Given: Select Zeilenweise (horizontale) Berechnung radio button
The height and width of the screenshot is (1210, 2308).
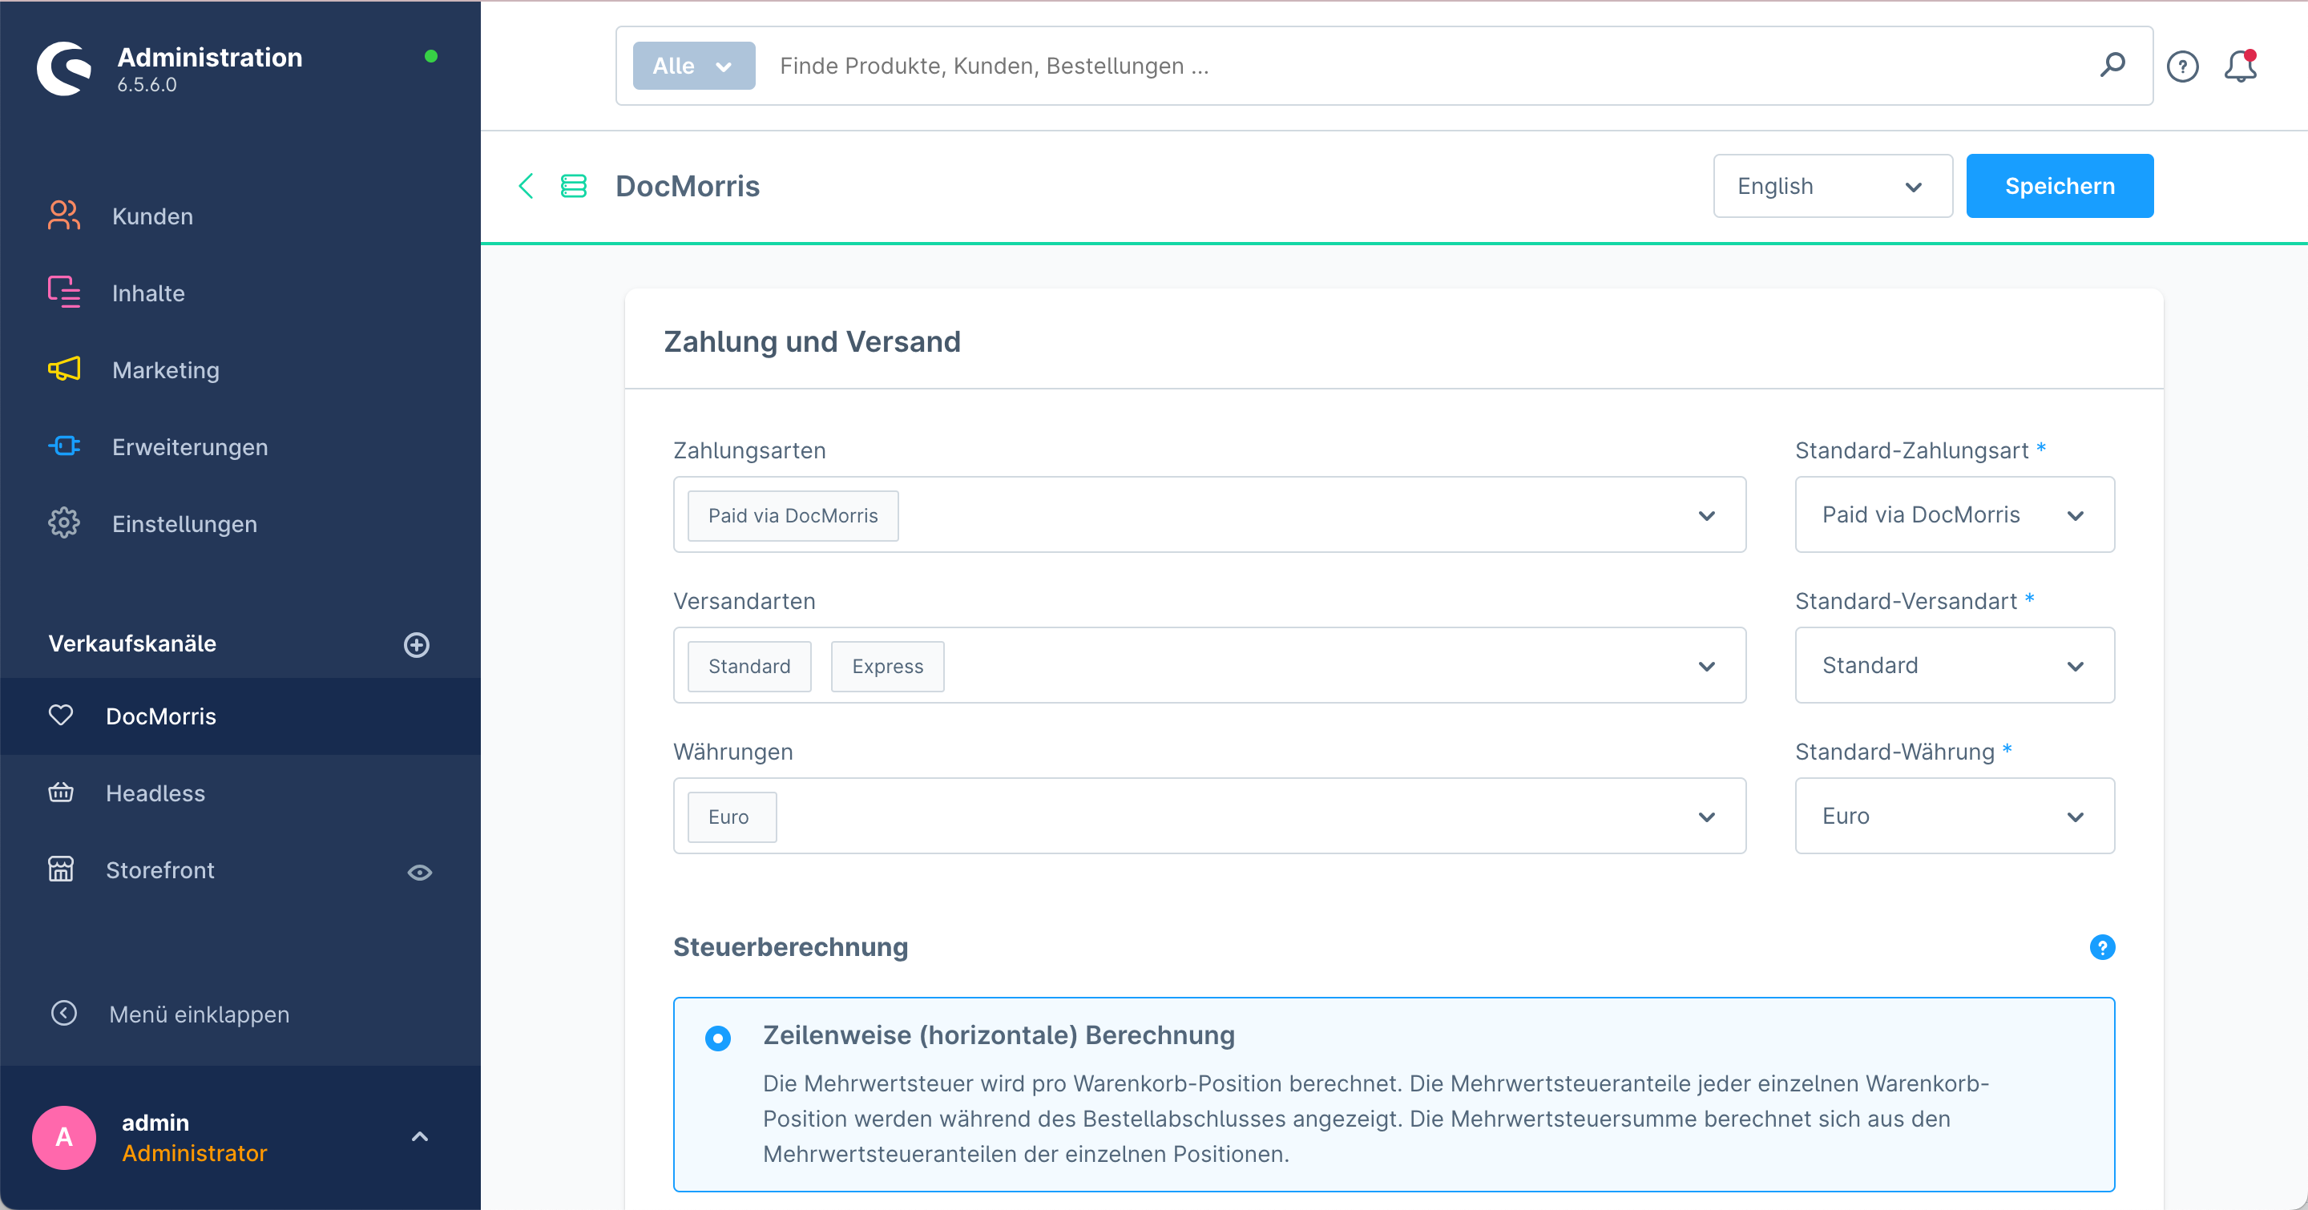Looking at the screenshot, I should 718,1038.
